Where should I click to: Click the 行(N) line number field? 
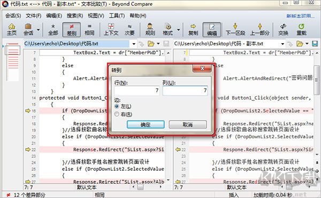(x=137, y=90)
